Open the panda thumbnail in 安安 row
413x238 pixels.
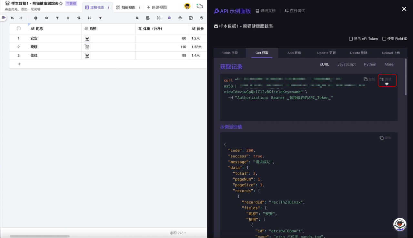pos(87,38)
